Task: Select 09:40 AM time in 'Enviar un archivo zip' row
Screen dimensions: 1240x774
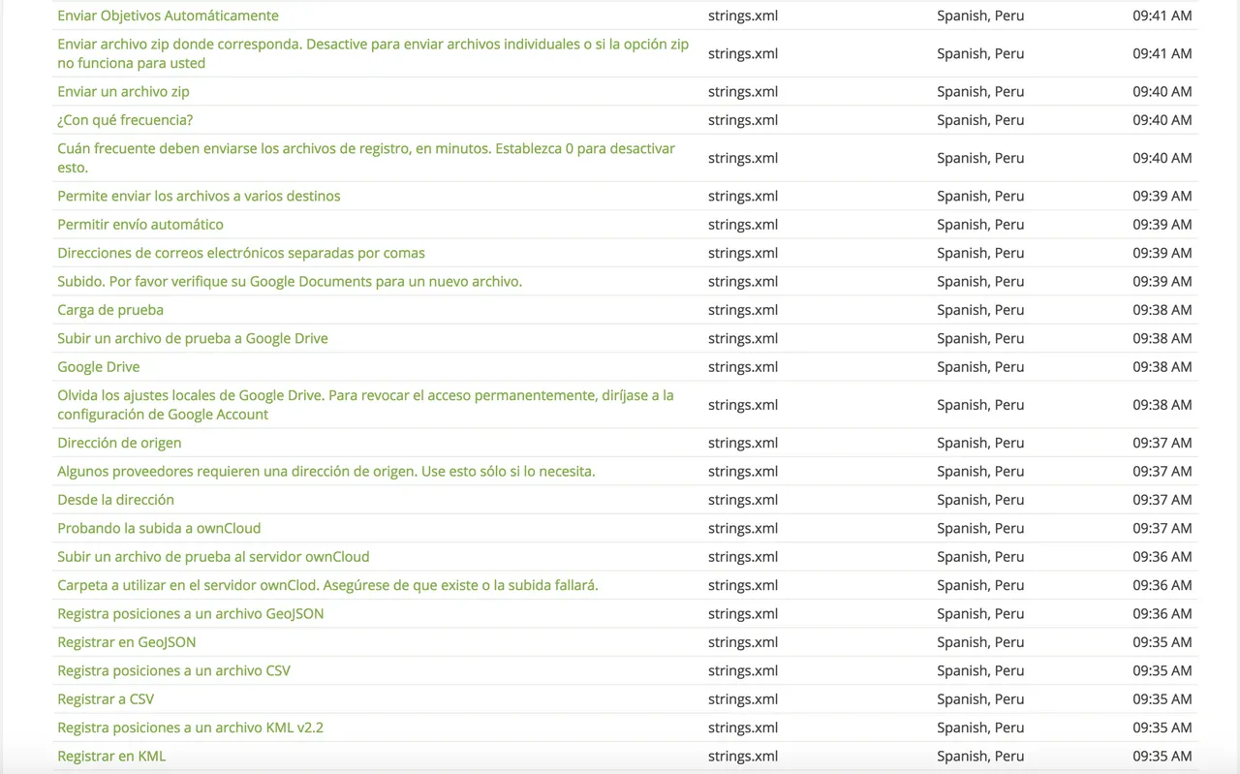Action: tap(1162, 91)
